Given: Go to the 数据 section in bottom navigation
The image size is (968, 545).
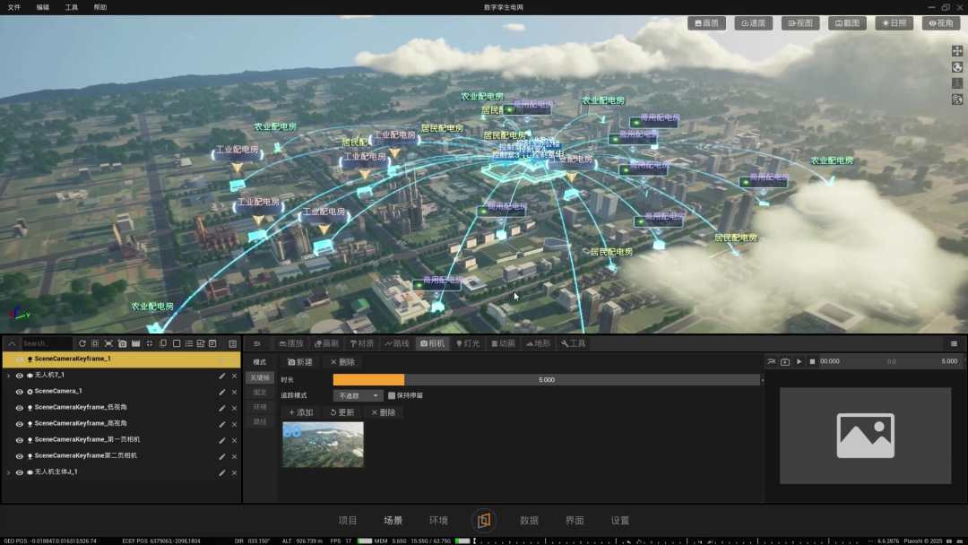Looking at the screenshot, I should click(x=529, y=520).
